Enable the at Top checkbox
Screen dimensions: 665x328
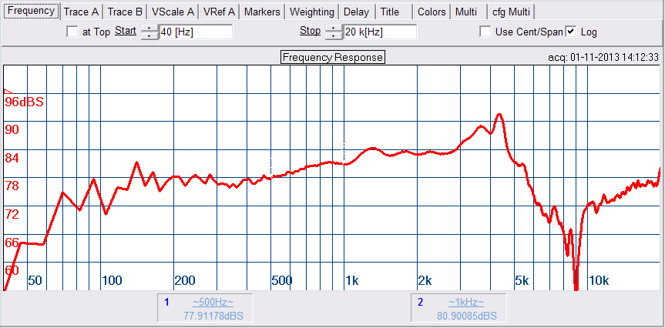pyautogui.click(x=72, y=32)
